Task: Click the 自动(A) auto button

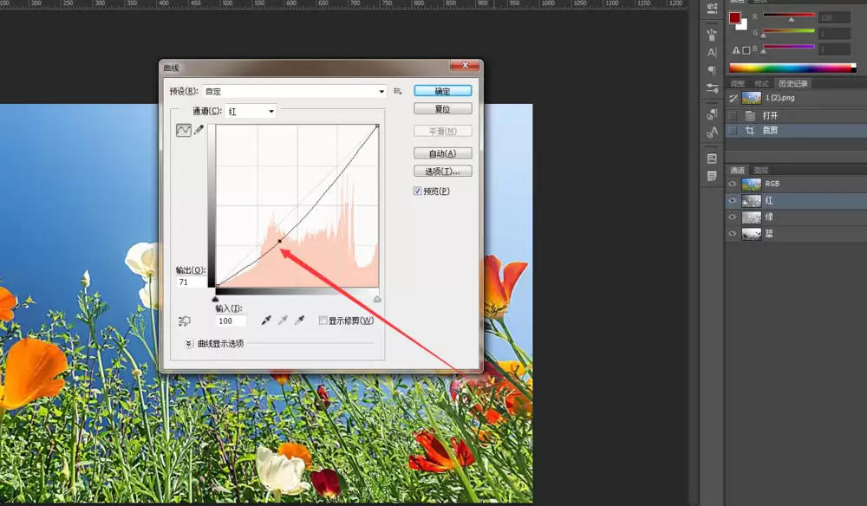Action: [442, 153]
